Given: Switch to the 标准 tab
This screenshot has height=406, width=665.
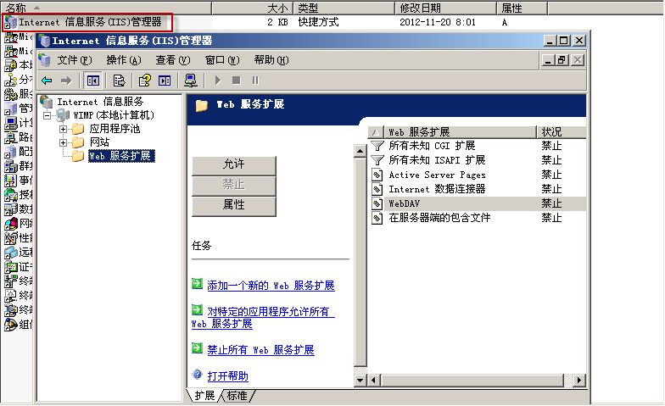Looking at the screenshot, I should click(237, 395).
